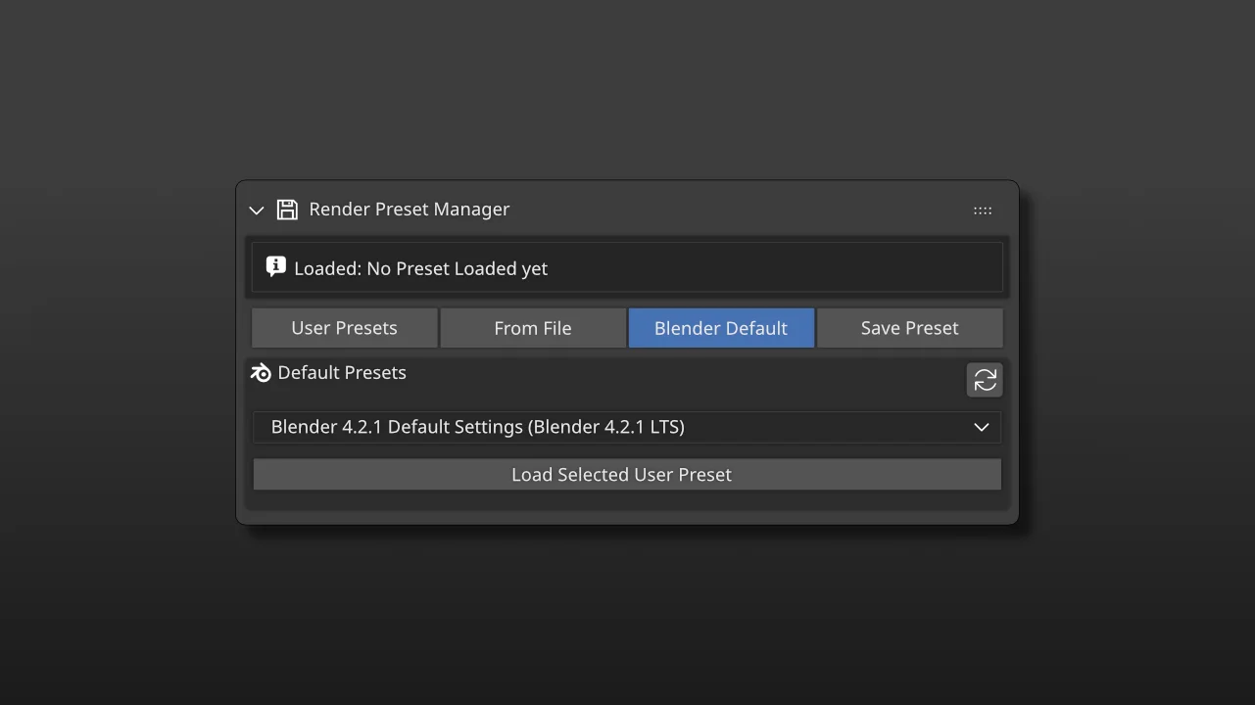Click the refresh icon to reload presets
The height and width of the screenshot is (705, 1255).
(985, 380)
